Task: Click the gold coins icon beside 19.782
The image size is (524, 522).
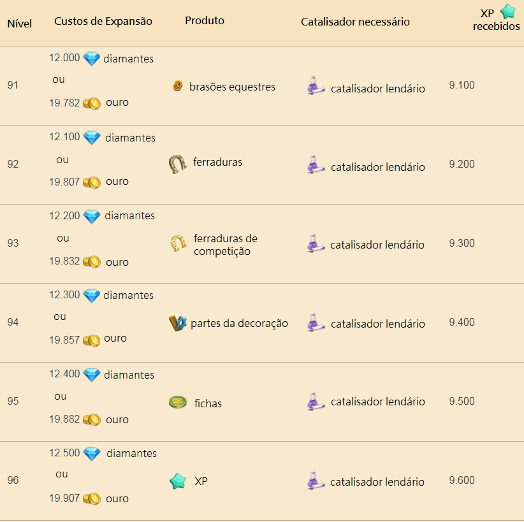Action: (x=92, y=104)
